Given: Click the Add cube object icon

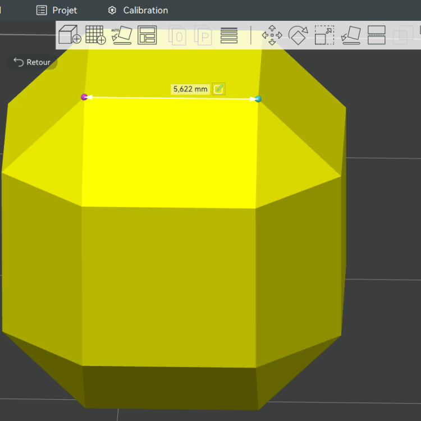Looking at the screenshot, I should [70, 35].
